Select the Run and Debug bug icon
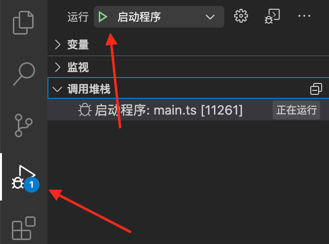 click(24, 177)
